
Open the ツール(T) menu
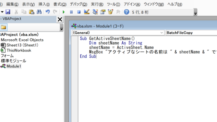tap(113, 4)
